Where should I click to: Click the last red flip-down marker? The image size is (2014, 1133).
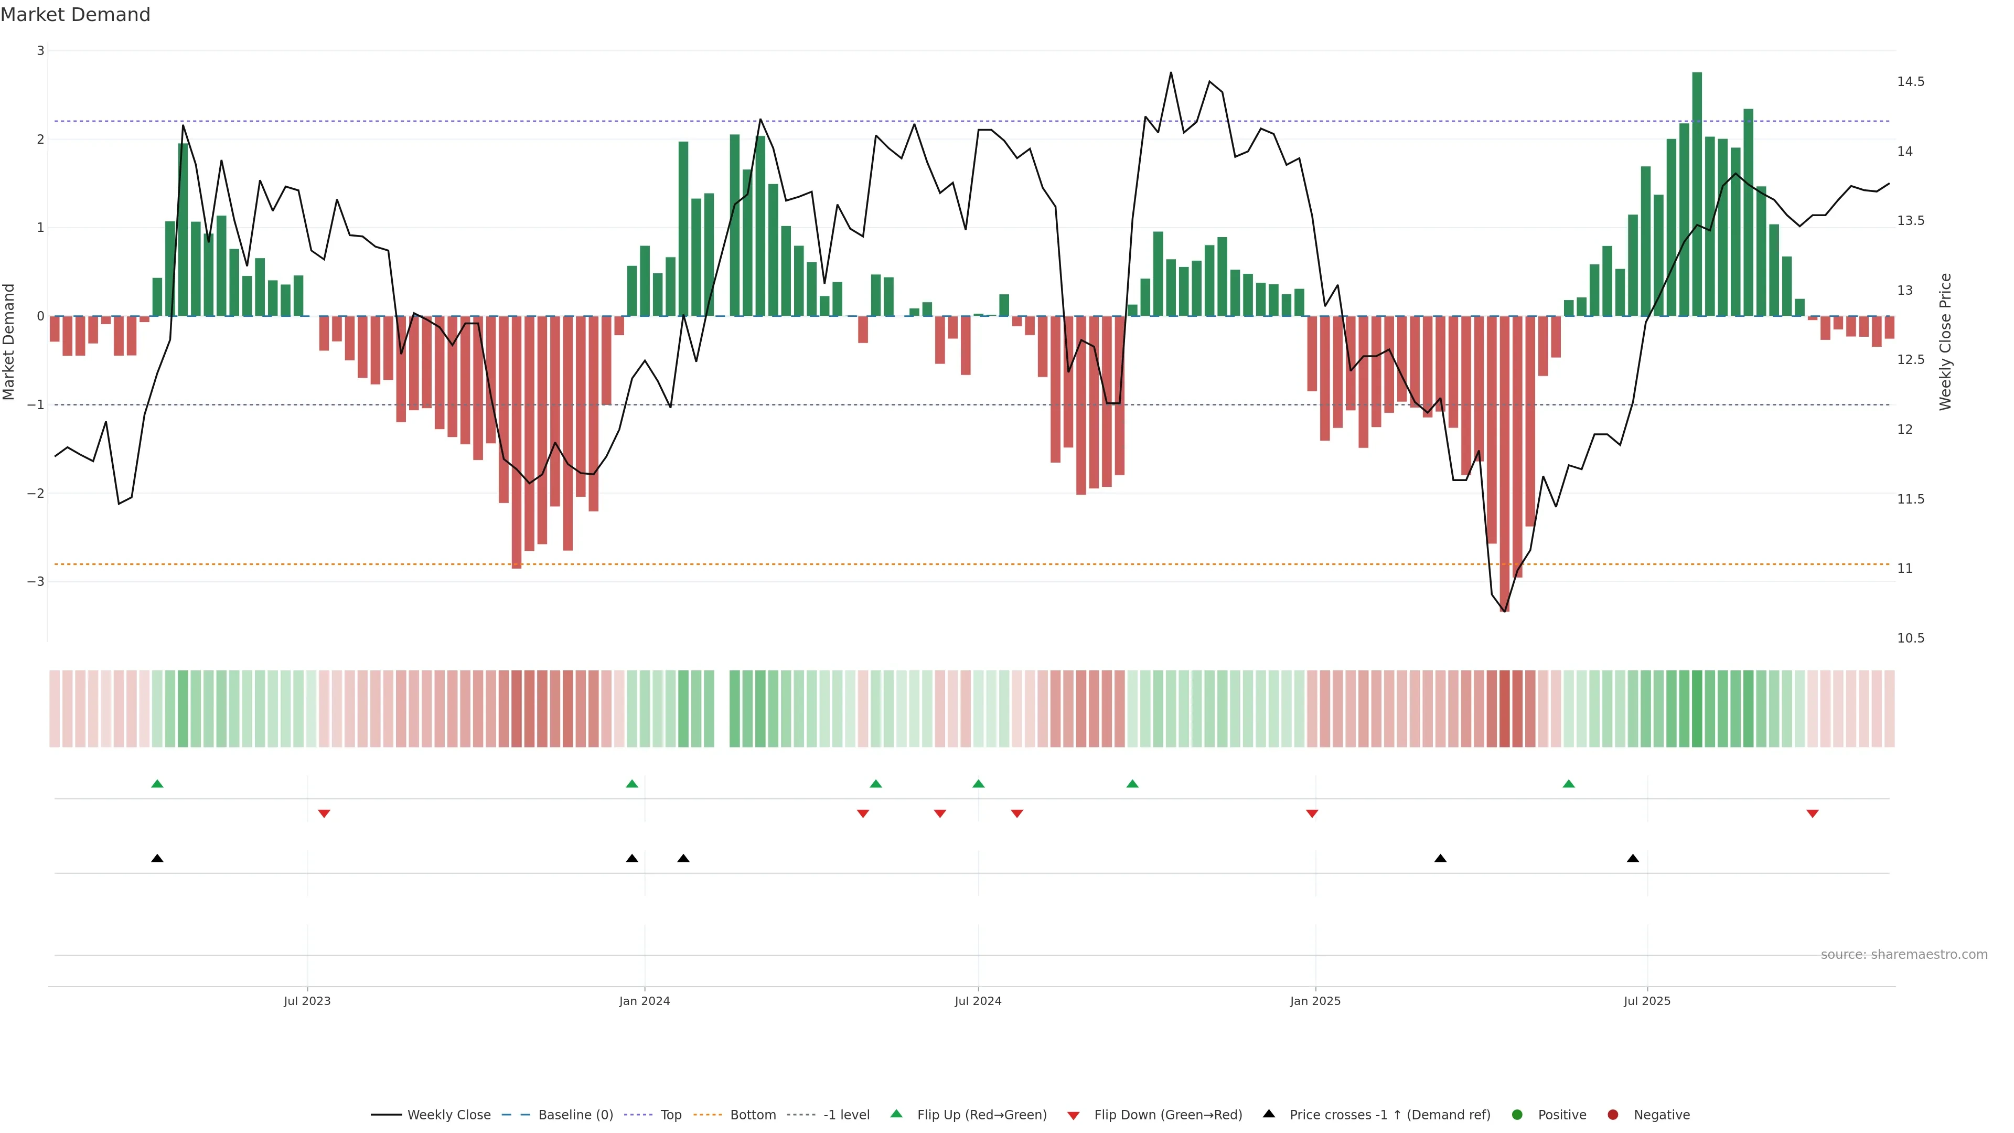click(x=1812, y=814)
